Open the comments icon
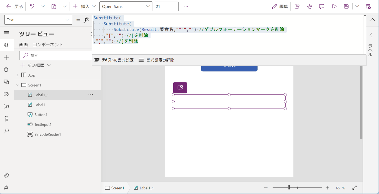Screen dimensions: 379x194 [x=322, y=6]
